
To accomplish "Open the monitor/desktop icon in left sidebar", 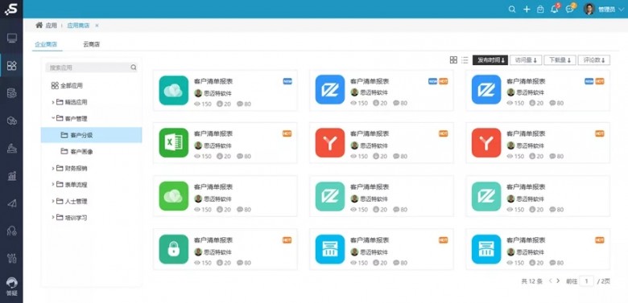I will point(12,39).
